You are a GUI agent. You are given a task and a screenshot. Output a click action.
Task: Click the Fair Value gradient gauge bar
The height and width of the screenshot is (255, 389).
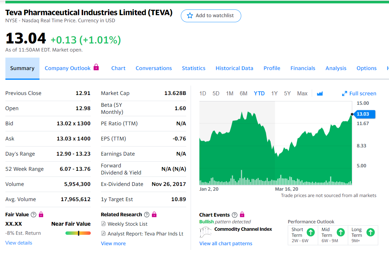[78, 233]
